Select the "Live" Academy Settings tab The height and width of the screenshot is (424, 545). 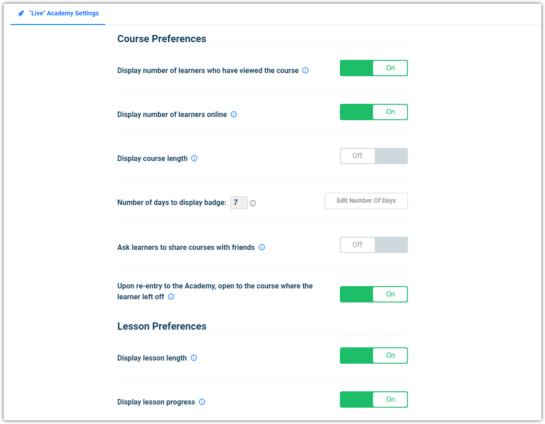coord(58,14)
